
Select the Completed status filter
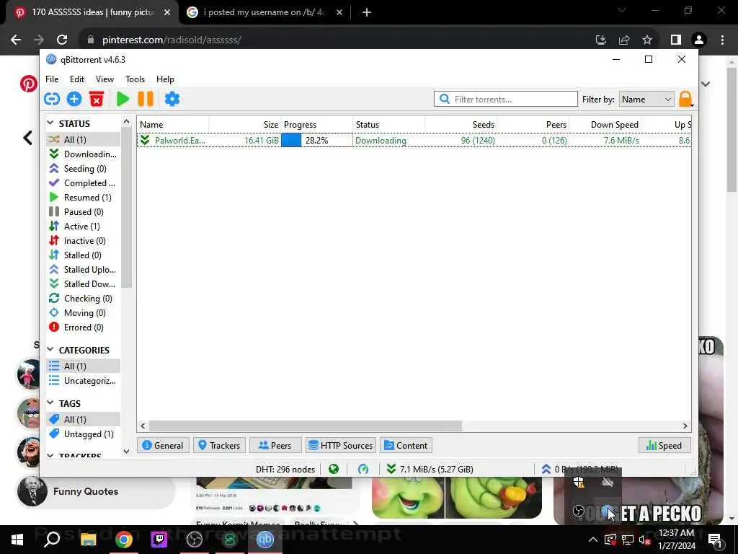(x=84, y=183)
